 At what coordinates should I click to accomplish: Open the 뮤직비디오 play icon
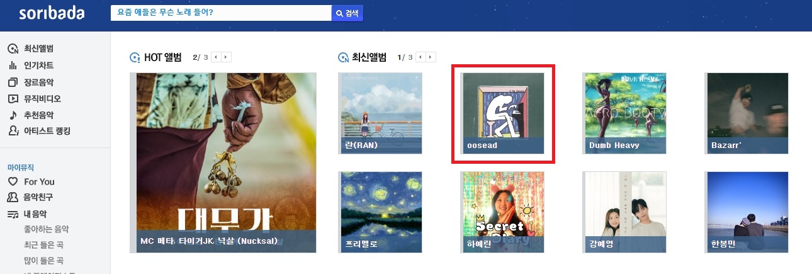13,99
